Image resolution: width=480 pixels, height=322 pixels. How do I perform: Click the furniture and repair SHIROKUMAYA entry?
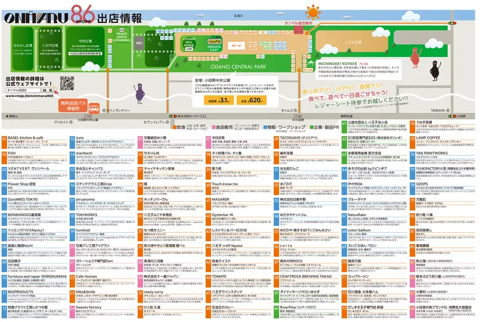pos(34,282)
